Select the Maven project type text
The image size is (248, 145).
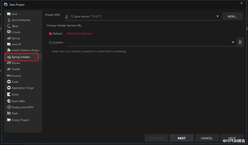tap(16, 63)
